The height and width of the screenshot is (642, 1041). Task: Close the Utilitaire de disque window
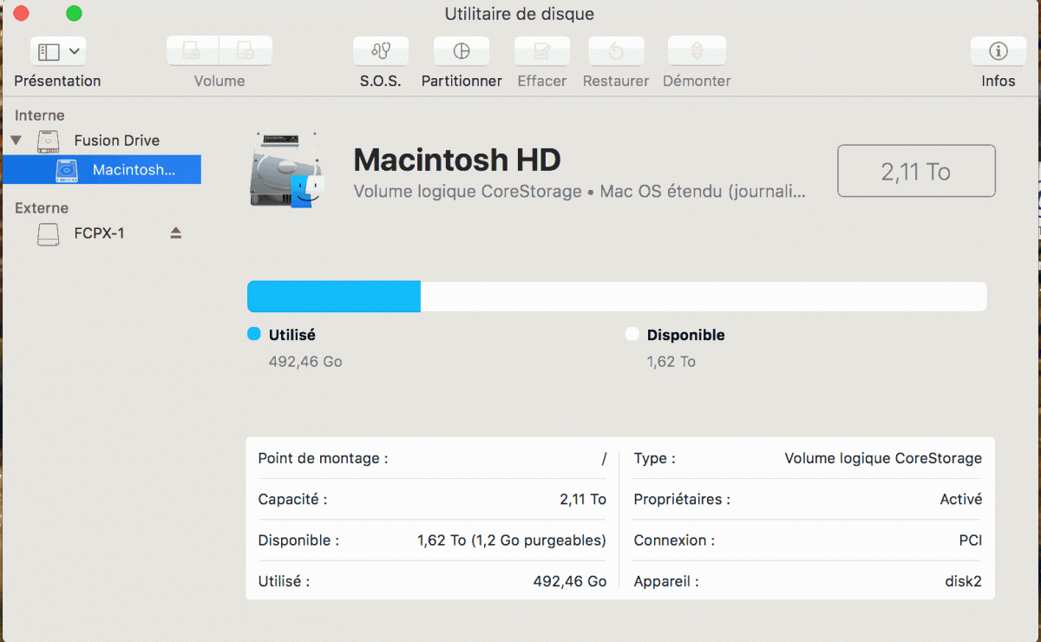pos(22,13)
